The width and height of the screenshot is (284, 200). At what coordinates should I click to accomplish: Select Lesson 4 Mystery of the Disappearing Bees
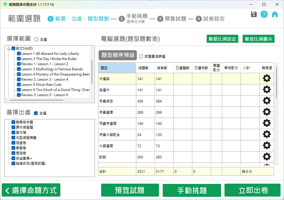pyautogui.click(x=55, y=74)
